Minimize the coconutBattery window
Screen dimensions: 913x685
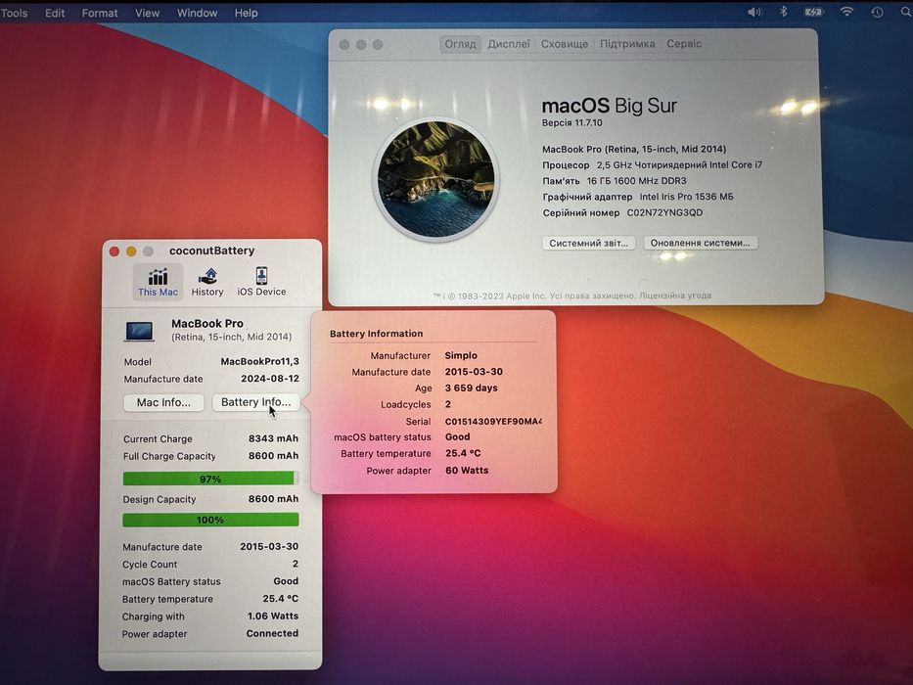131,251
